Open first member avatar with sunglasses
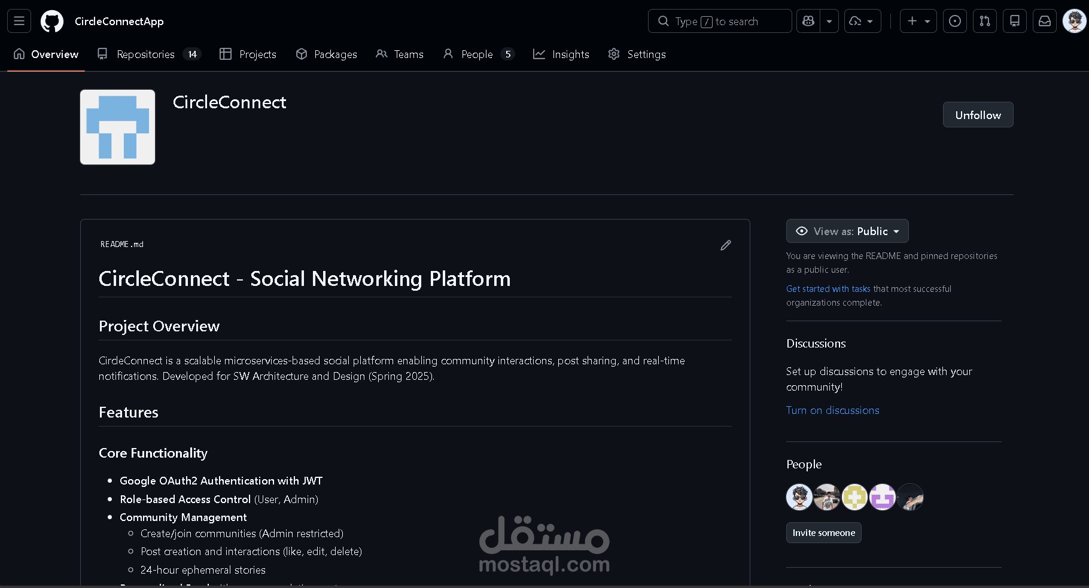This screenshot has height=588, width=1089. [799, 497]
